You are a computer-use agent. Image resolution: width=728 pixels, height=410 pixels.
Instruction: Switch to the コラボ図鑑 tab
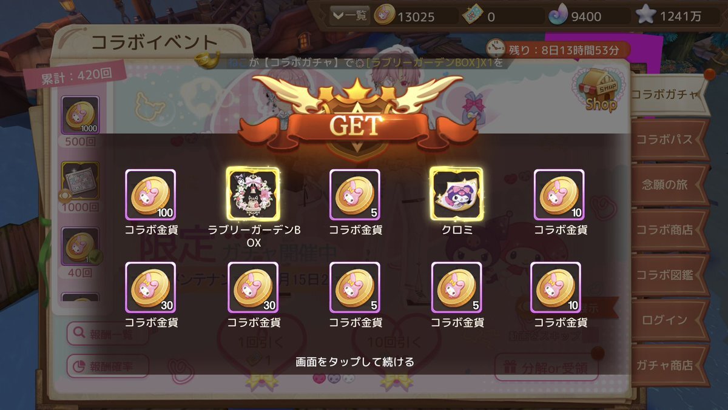(664, 275)
